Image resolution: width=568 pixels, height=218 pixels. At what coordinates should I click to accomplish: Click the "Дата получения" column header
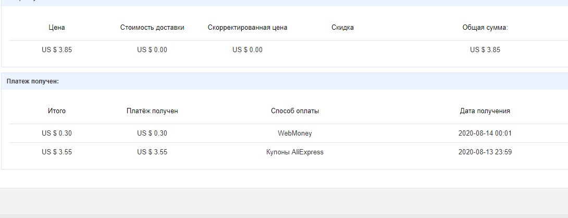pyautogui.click(x=485, y=111)
